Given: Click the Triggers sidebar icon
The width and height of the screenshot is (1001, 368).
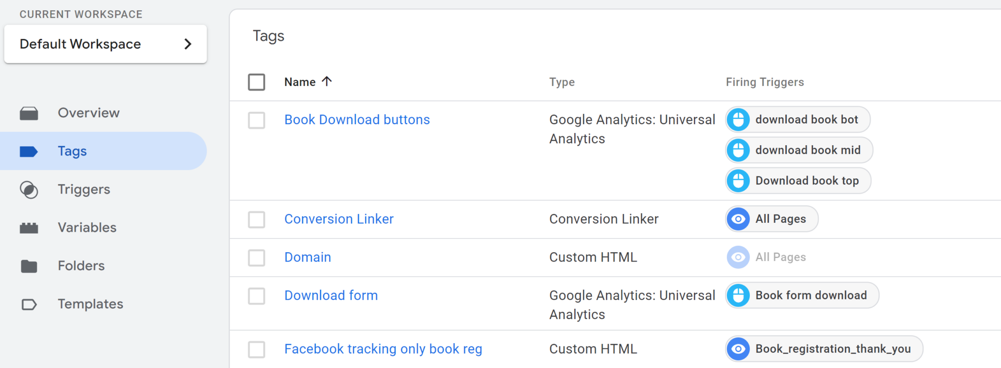Looking at the screenshot, I should tap(29, 190).
